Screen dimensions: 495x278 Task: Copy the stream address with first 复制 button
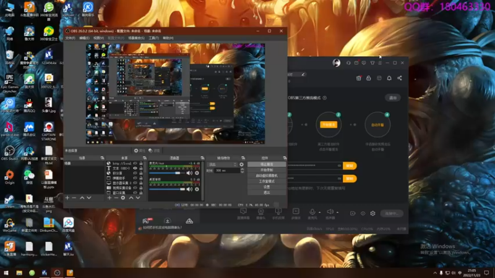tap(350, 166)
